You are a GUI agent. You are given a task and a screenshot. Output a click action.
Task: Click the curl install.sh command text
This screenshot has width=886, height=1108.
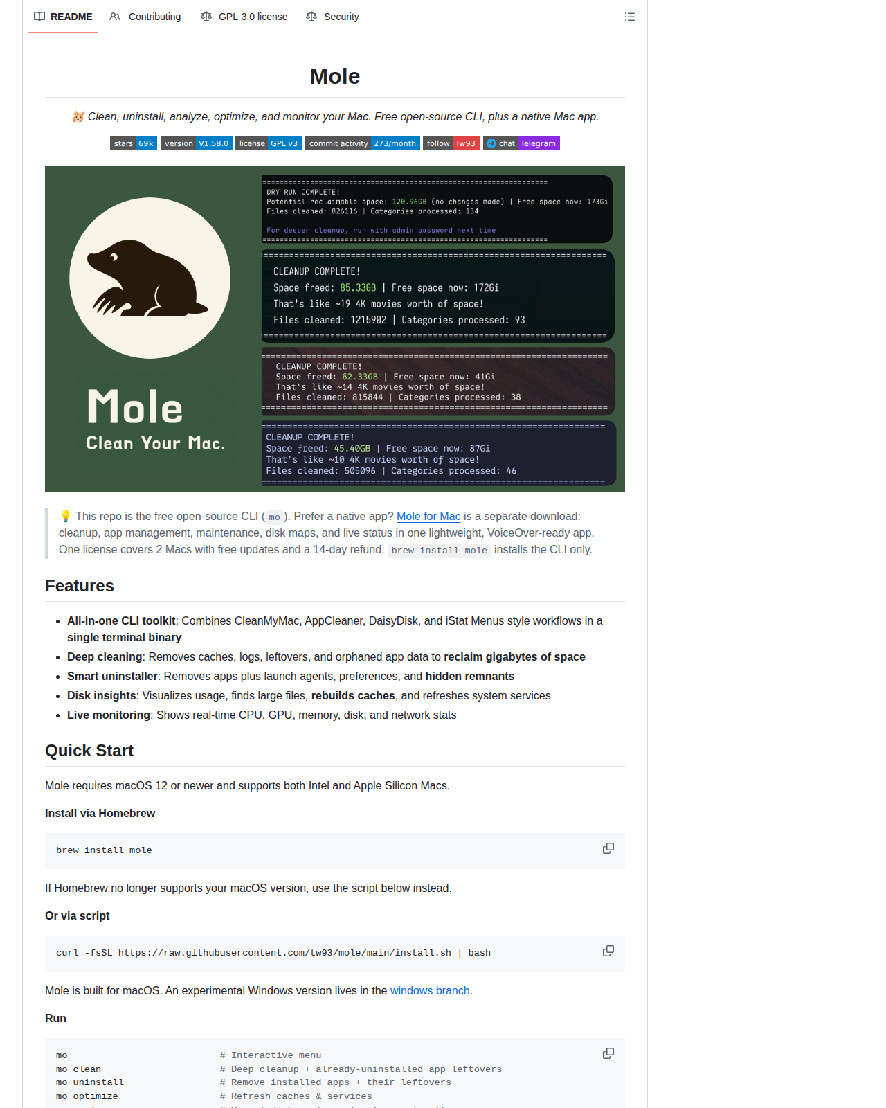tap(273, 953)
